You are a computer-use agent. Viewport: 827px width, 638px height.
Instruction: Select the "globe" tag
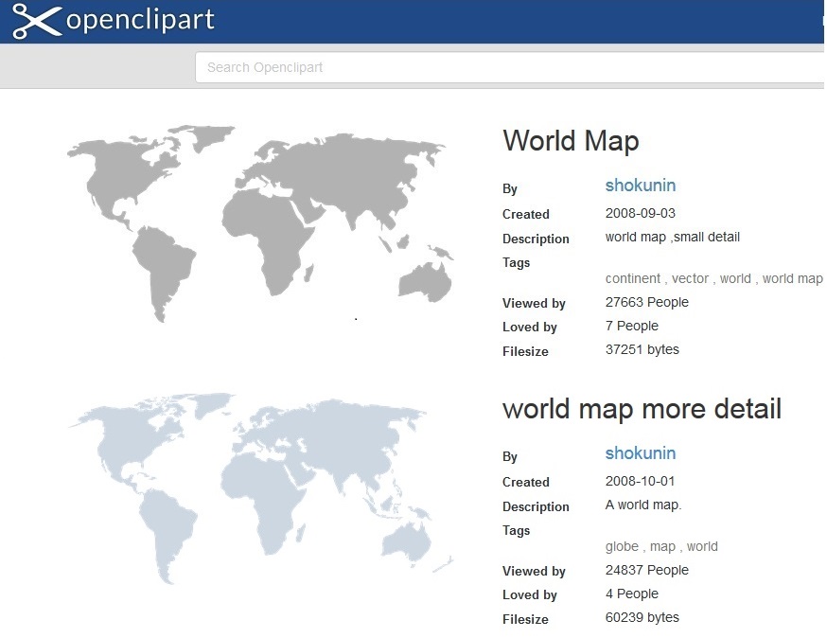pyautogui.click(x=622, y=546)
